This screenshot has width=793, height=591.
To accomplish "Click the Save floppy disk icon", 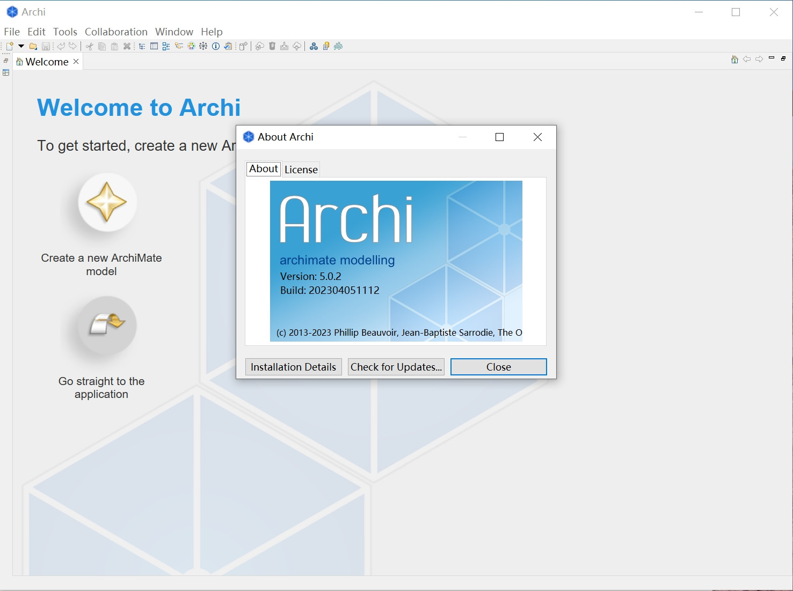I will coord(46,46).
